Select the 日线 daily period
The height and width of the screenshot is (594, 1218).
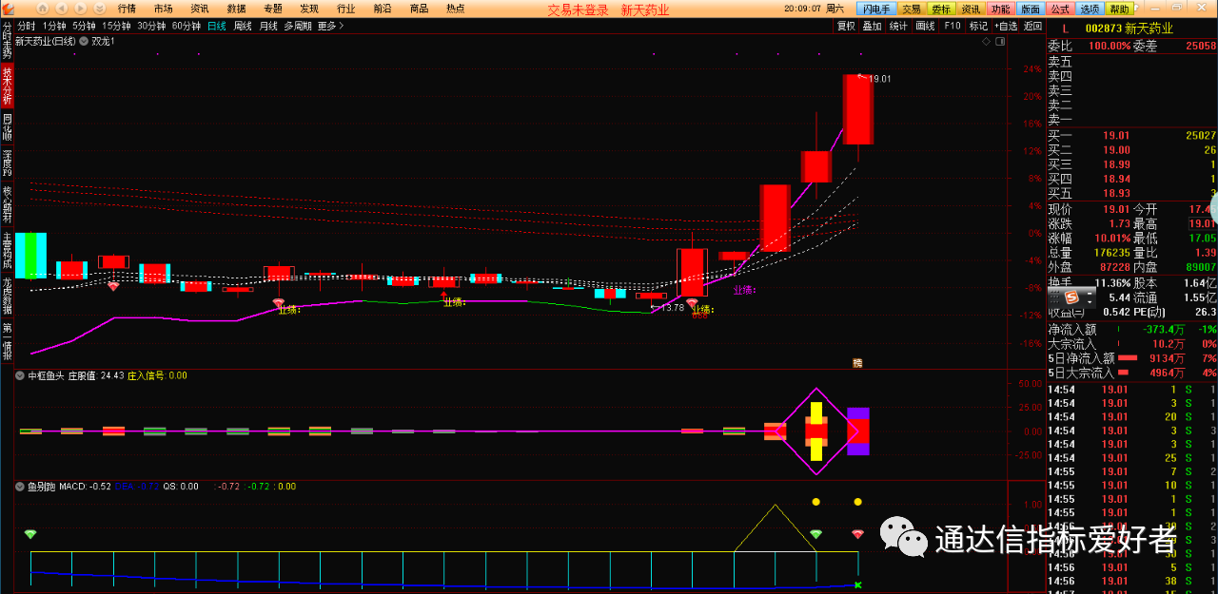(x=217, y=26)
